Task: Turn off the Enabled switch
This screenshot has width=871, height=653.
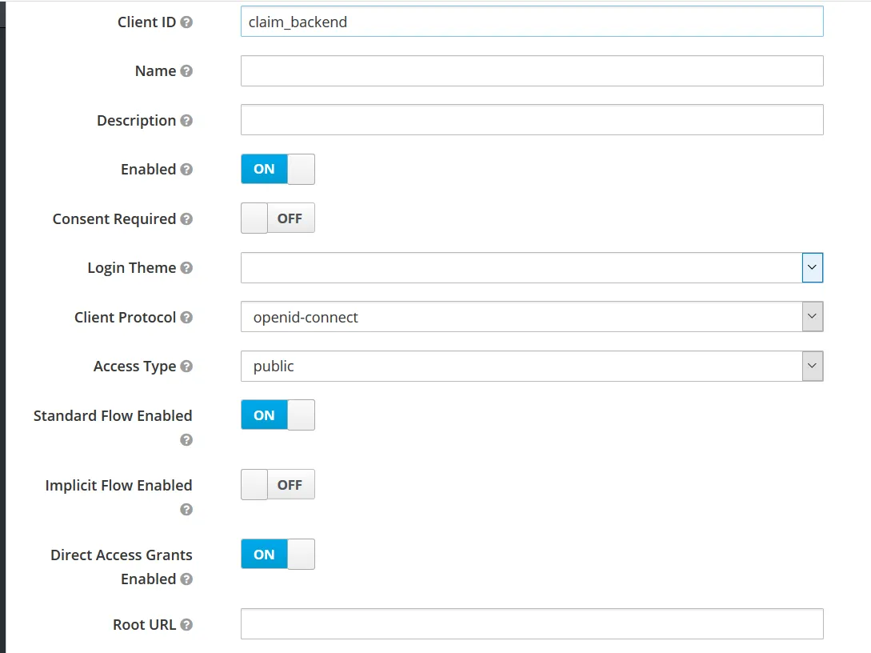Action: (x=278, y=170)
